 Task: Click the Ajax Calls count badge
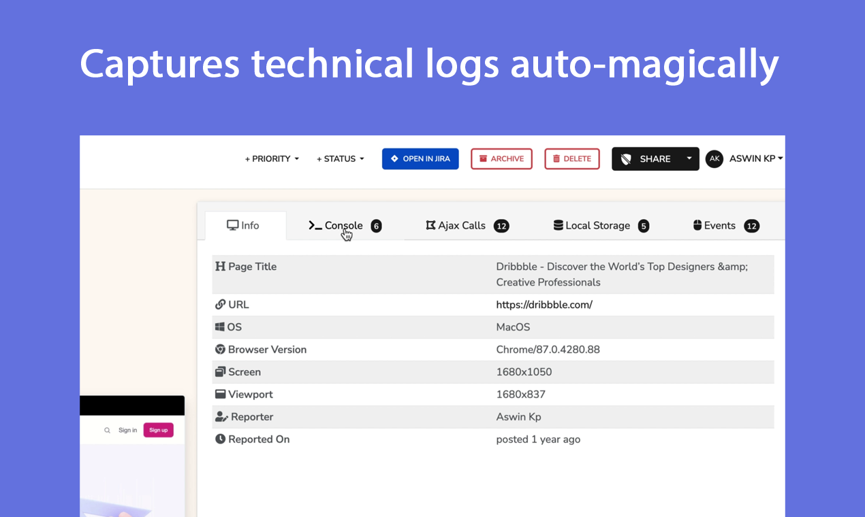tap(501, 226)
